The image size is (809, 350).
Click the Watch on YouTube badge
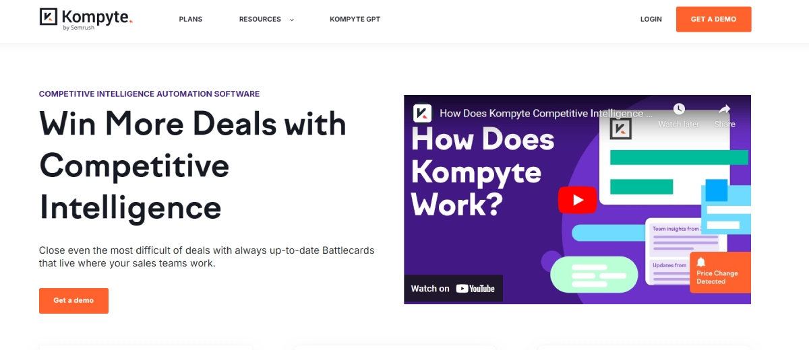coord(453,289)
